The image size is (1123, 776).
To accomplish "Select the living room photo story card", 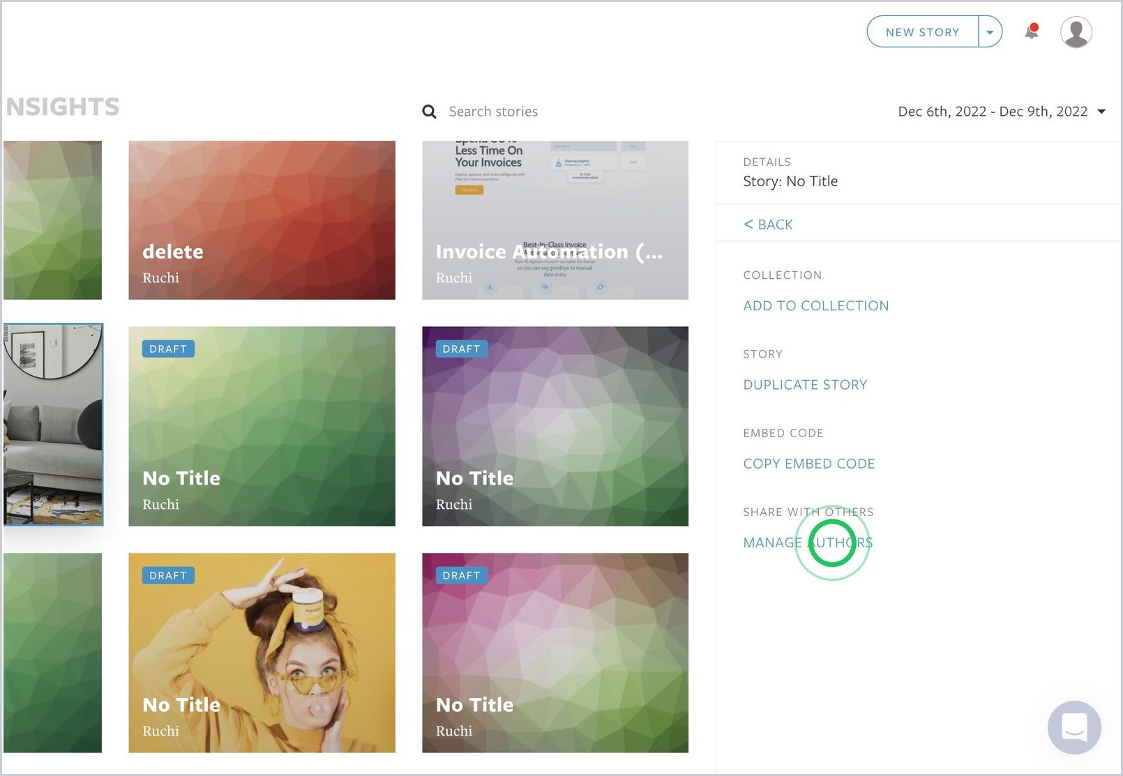I will point(53,424).
